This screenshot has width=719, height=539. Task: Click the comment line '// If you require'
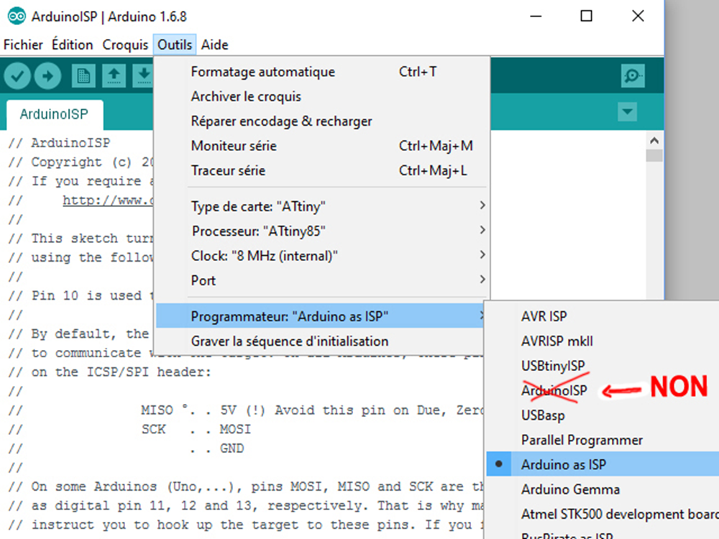click(x=81, y=181)
